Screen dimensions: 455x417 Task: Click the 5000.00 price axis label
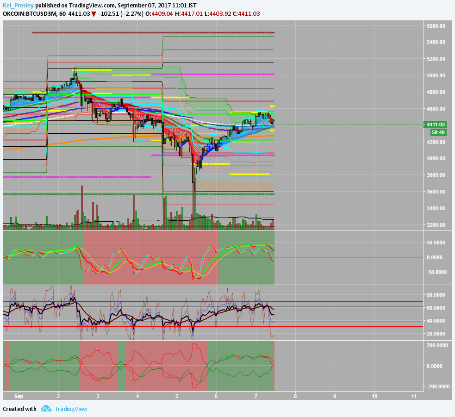tap(436, 75)
